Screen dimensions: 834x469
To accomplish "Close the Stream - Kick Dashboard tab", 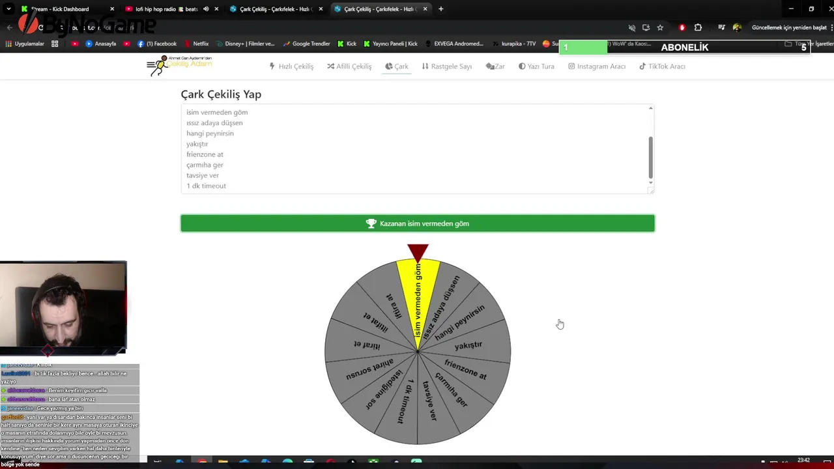I will pyautogui.click(x=112, y=9).
